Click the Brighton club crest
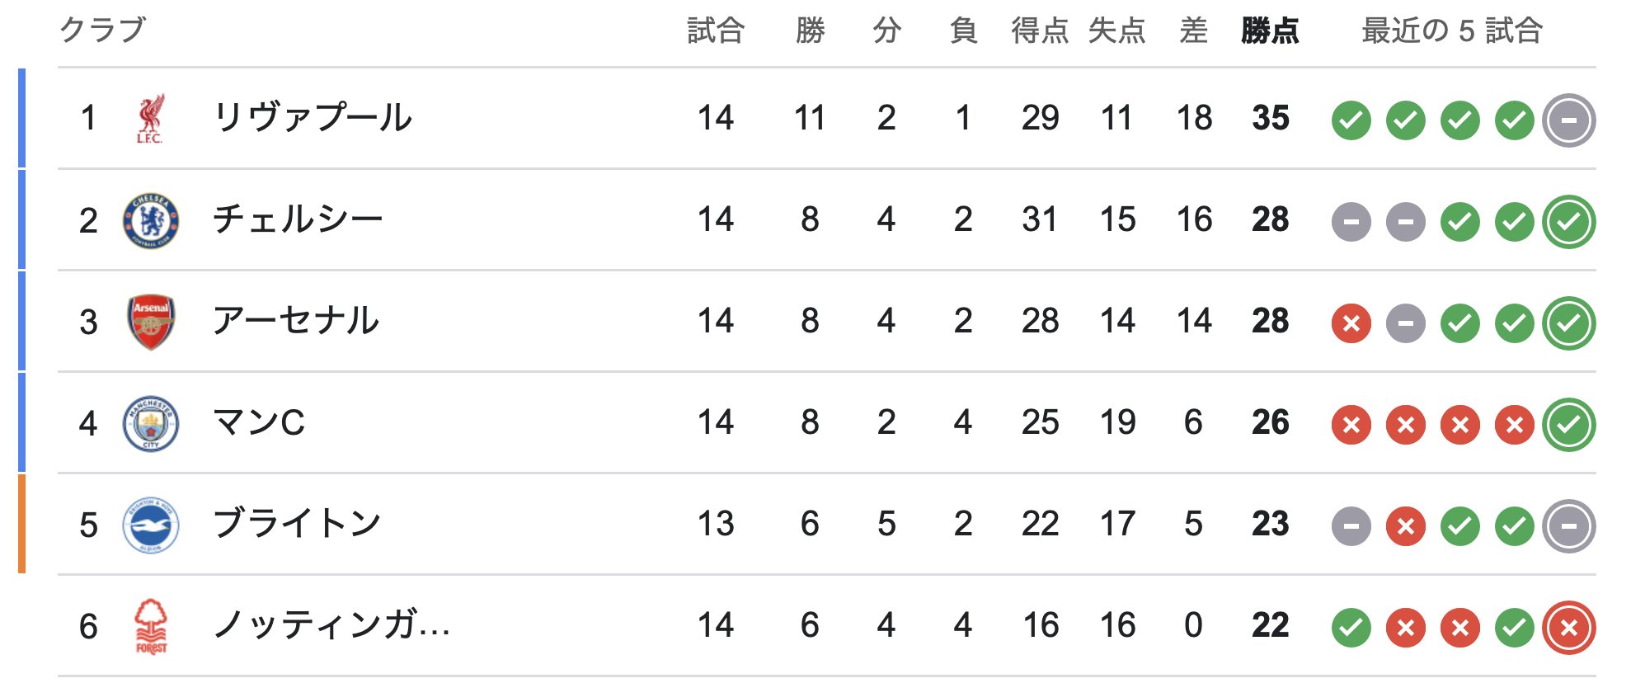Image resolution: width=1631 pixels, height=683 pixels. coord(150,525)
